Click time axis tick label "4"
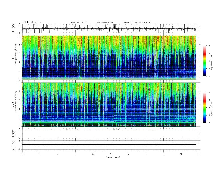The image size is (224, 173). 93,154
